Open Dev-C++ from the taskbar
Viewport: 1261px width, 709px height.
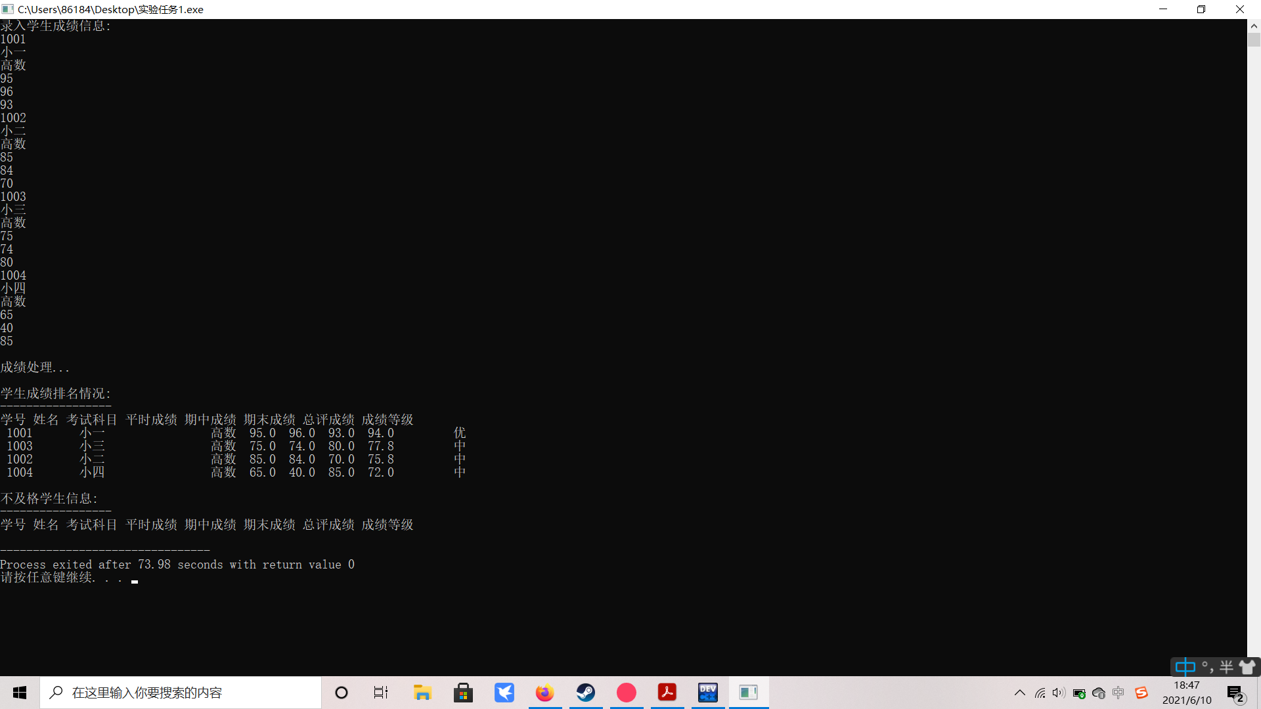pos(708,693)
